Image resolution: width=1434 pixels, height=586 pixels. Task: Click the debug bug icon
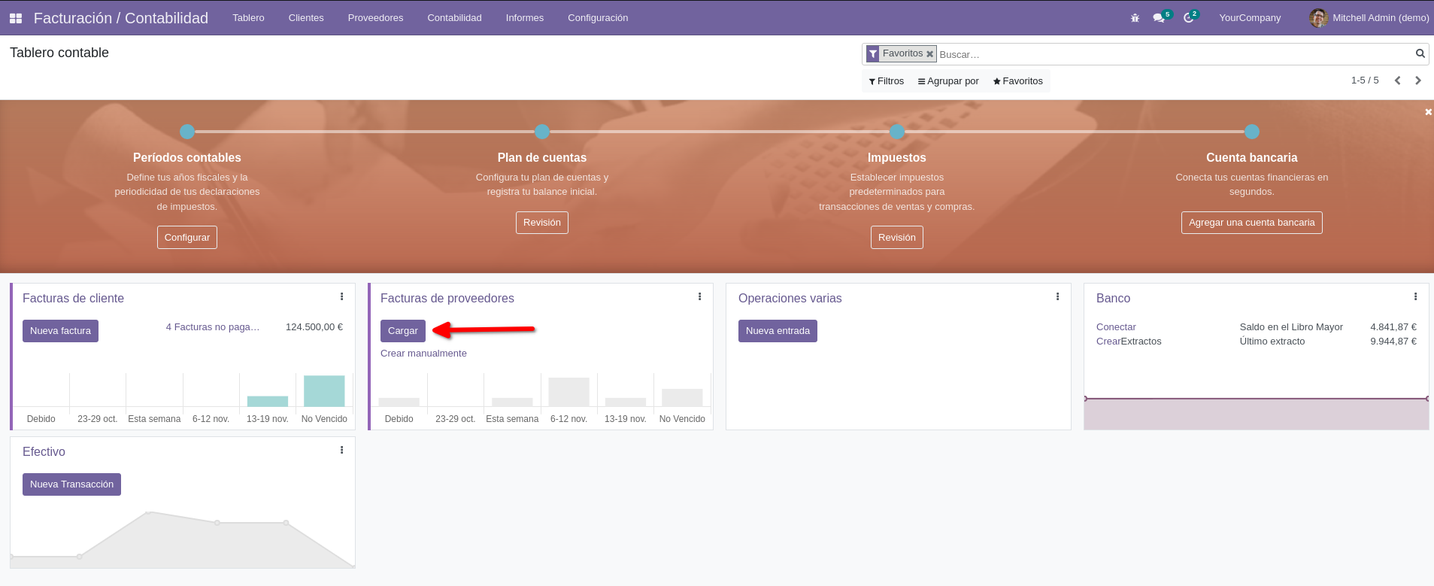[x=1135, y=18]
